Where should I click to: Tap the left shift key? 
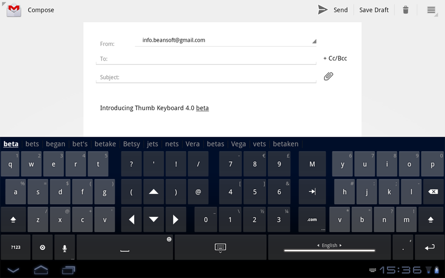[13, 219]
